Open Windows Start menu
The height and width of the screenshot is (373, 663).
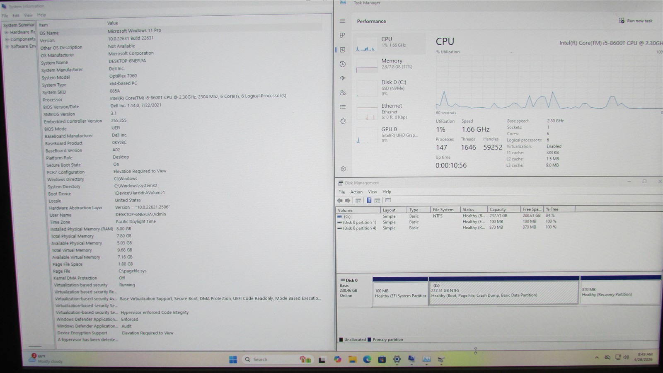[x=233, y=359]
